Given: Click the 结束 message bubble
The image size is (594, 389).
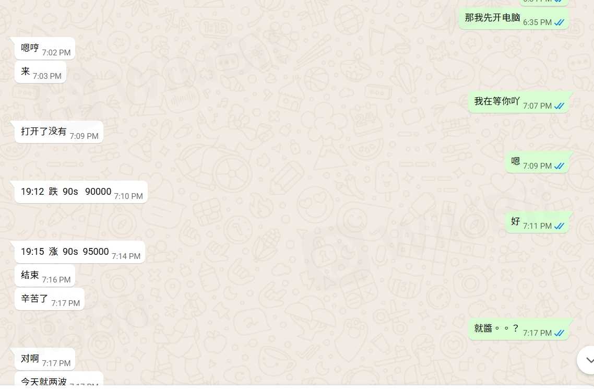Looking at the screenshot, I should [x=45, y=275].
